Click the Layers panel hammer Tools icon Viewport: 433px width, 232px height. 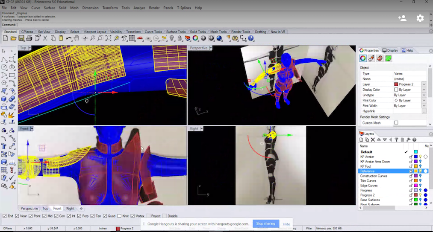(x=409, y=140)
